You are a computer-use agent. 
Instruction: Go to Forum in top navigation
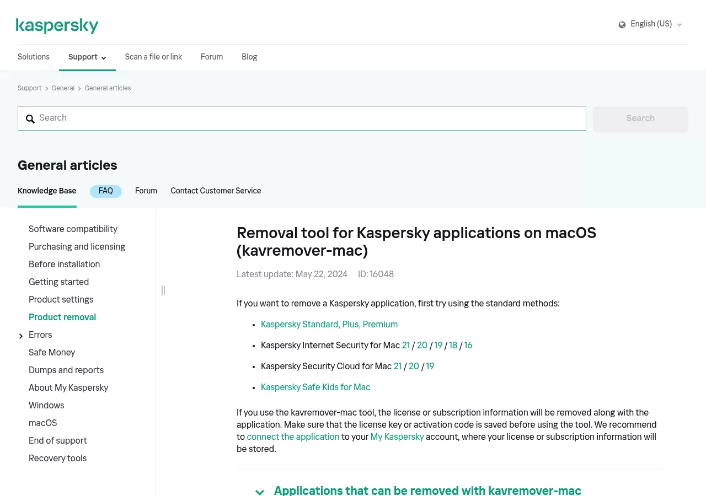[x=212, y=57]
